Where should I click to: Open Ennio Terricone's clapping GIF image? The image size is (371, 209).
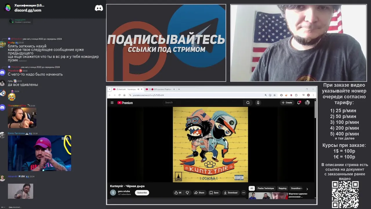39,153
